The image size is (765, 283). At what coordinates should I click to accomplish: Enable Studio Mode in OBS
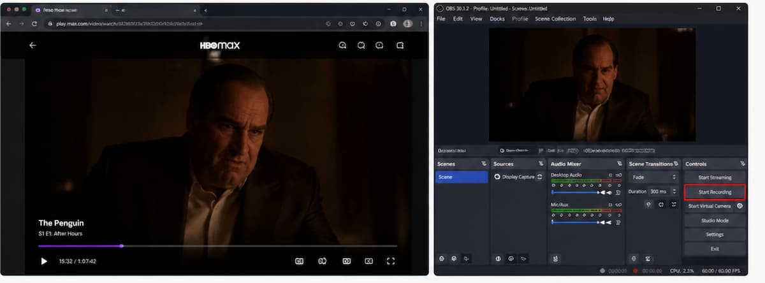click(715, 221)
